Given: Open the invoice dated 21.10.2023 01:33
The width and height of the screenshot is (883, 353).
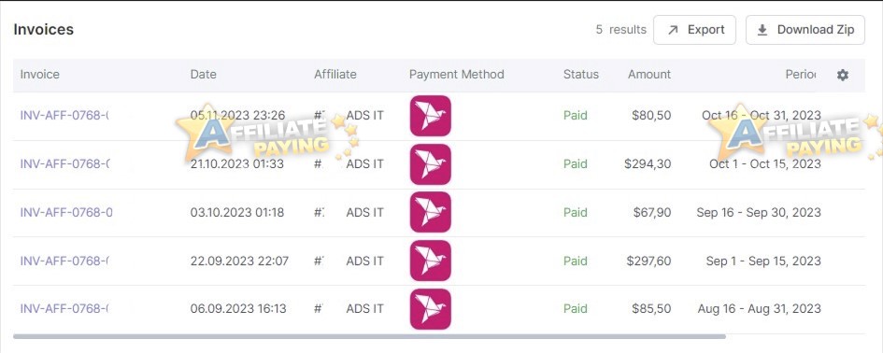Looking at the screenshot, I should pyautogui.click(x=64, y=163).
